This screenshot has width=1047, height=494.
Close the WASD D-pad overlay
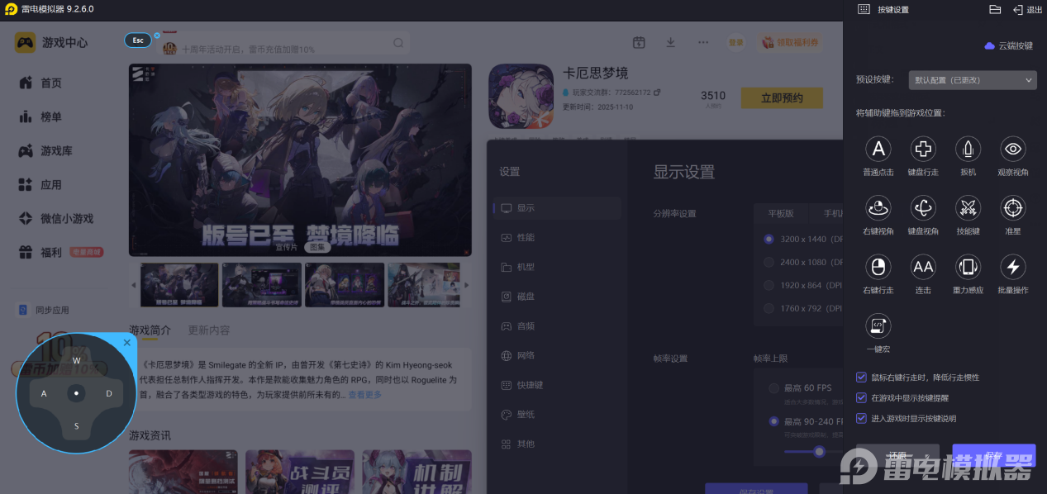[127, 342]
